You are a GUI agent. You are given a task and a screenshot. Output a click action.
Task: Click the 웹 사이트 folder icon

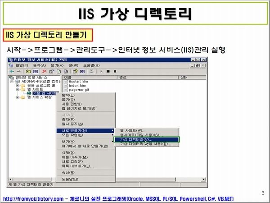tap(23, 89)
